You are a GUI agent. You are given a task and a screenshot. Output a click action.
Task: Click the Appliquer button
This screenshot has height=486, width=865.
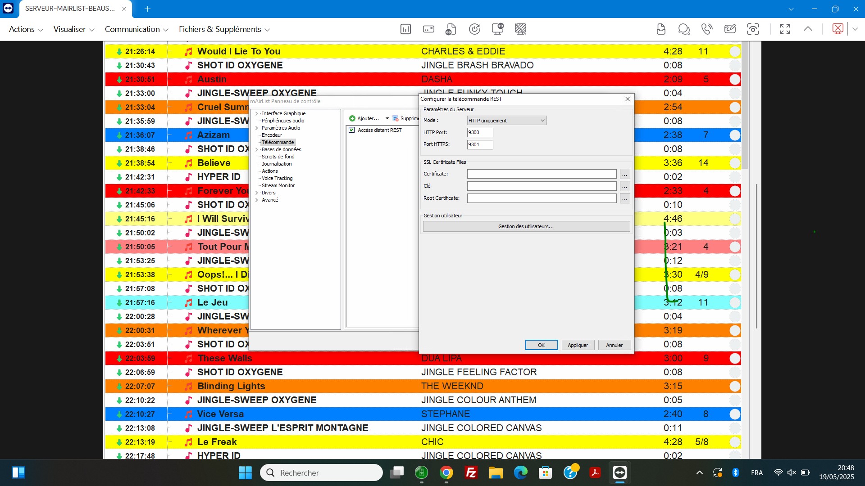click(x=578, y=345)
